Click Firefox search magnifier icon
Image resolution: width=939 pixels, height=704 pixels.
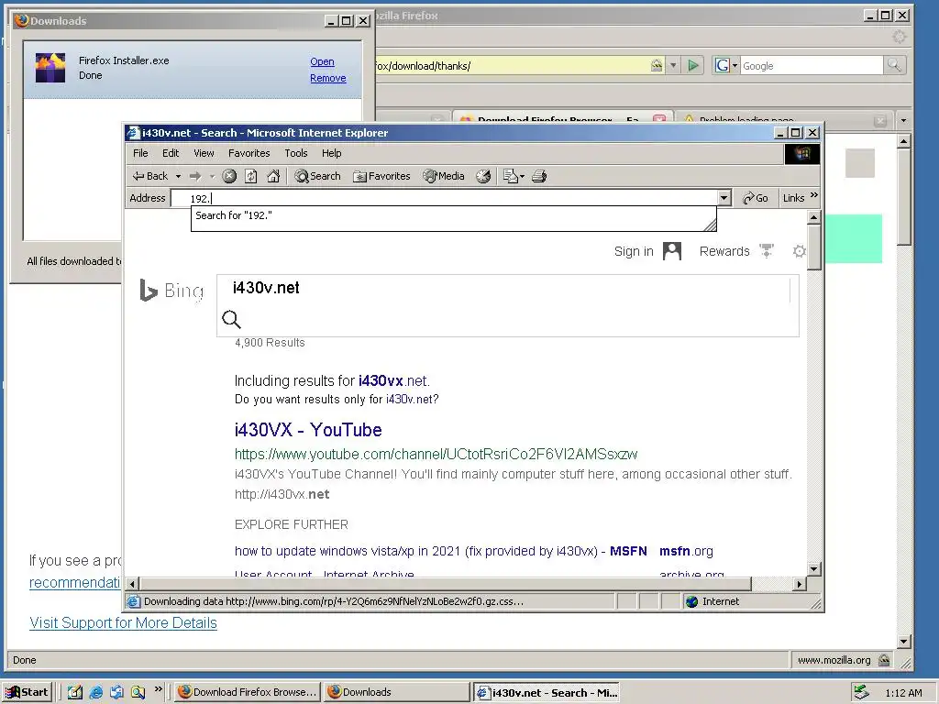pyautogui.click(x=894, y=65)
